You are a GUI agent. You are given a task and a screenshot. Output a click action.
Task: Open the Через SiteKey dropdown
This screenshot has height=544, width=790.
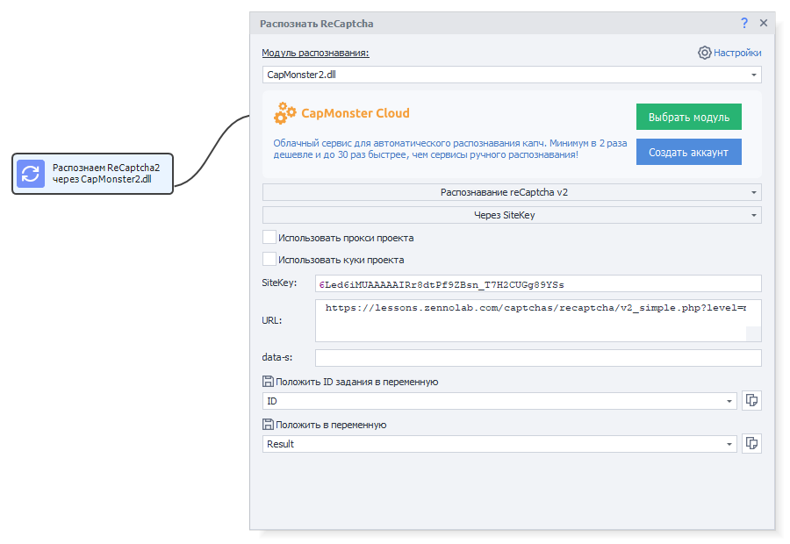pos(752,214)
